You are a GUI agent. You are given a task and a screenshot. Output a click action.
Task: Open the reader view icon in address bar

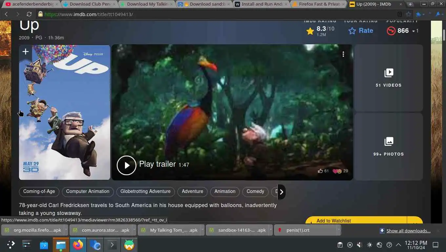coord(399,14)
